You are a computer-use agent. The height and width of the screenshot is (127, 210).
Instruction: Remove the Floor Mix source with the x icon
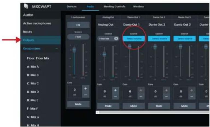point(116,39)
